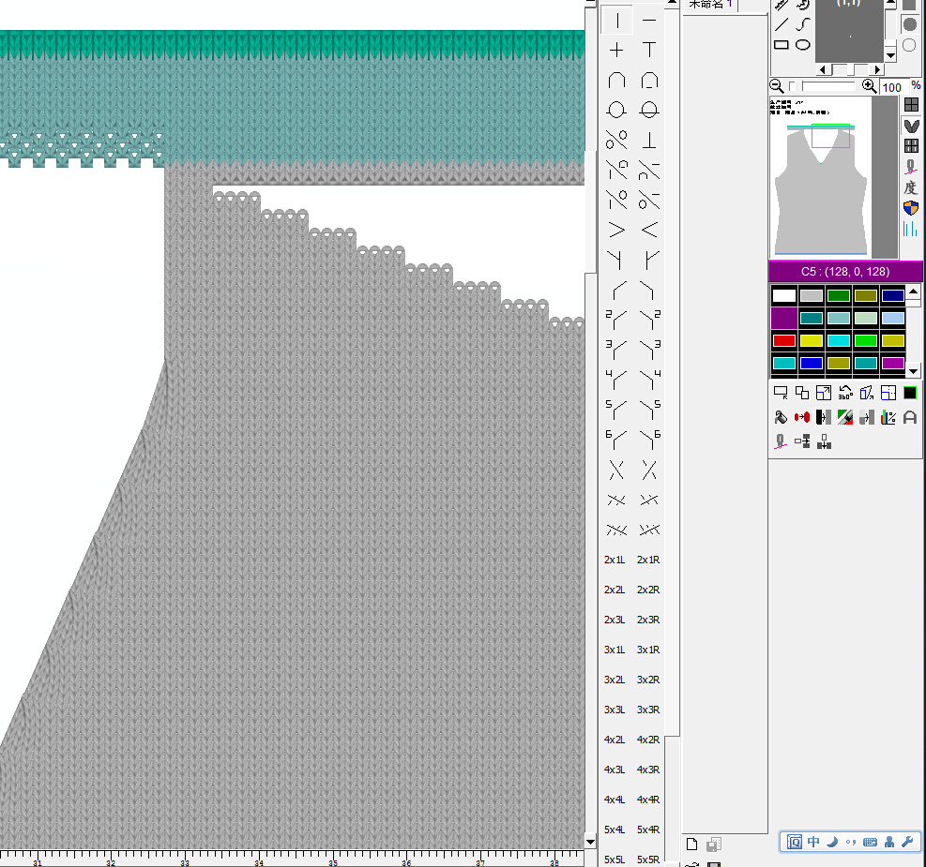926x867 pixels.
Task: Click the paint bucket fill tool
Action: point(781,418)
